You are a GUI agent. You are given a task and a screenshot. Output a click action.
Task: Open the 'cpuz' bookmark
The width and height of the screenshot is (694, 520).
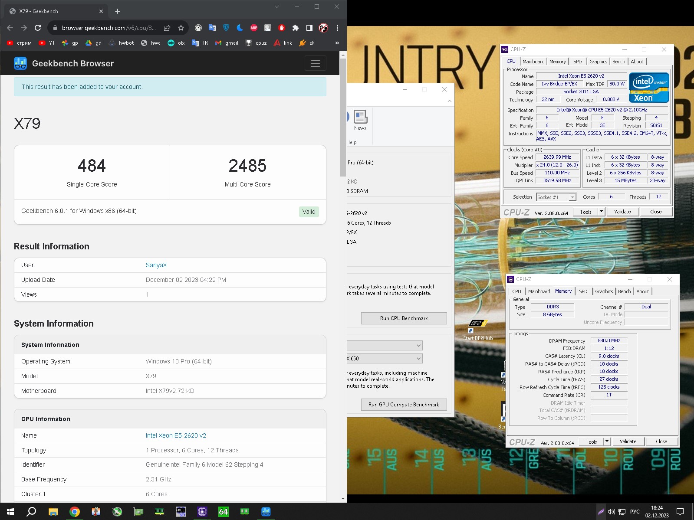click(256, 43)
